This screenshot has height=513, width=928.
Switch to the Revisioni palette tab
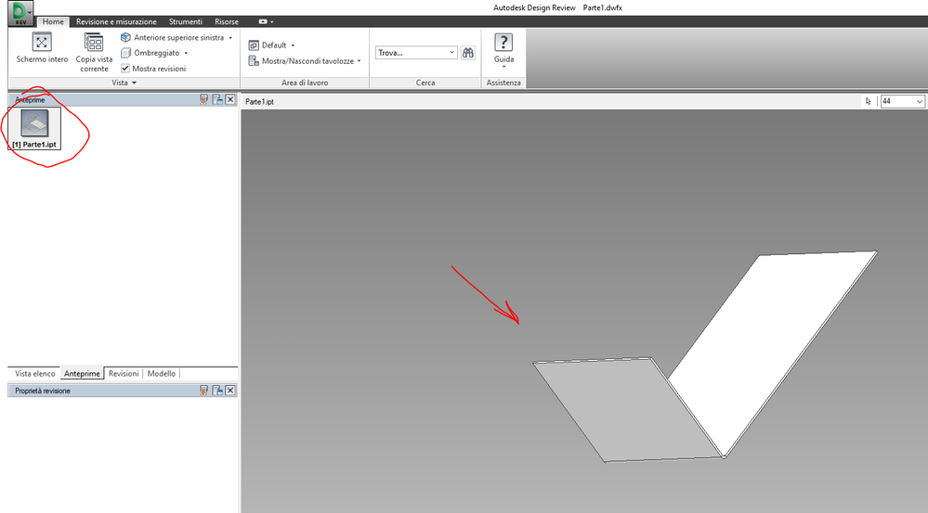(x=124, y=374)
